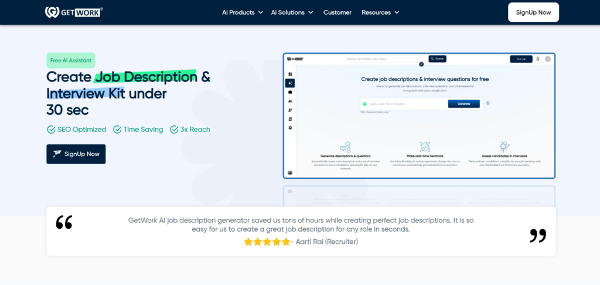Click the five-star rating in testimonial

pyautogui.click(x=267, y=242)
